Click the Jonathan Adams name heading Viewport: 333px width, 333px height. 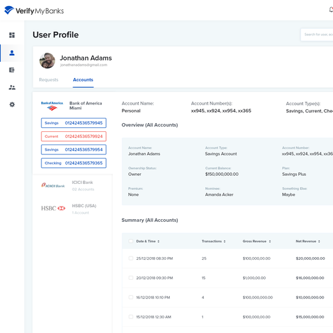[86, 58]
